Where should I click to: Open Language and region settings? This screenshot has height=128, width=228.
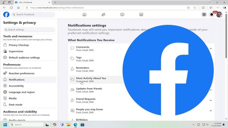(29, 92)
